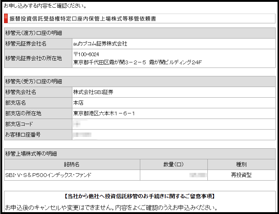Click the 再投資型 cell
Viewport: 279px width, 214px height.
coord(242,175)
